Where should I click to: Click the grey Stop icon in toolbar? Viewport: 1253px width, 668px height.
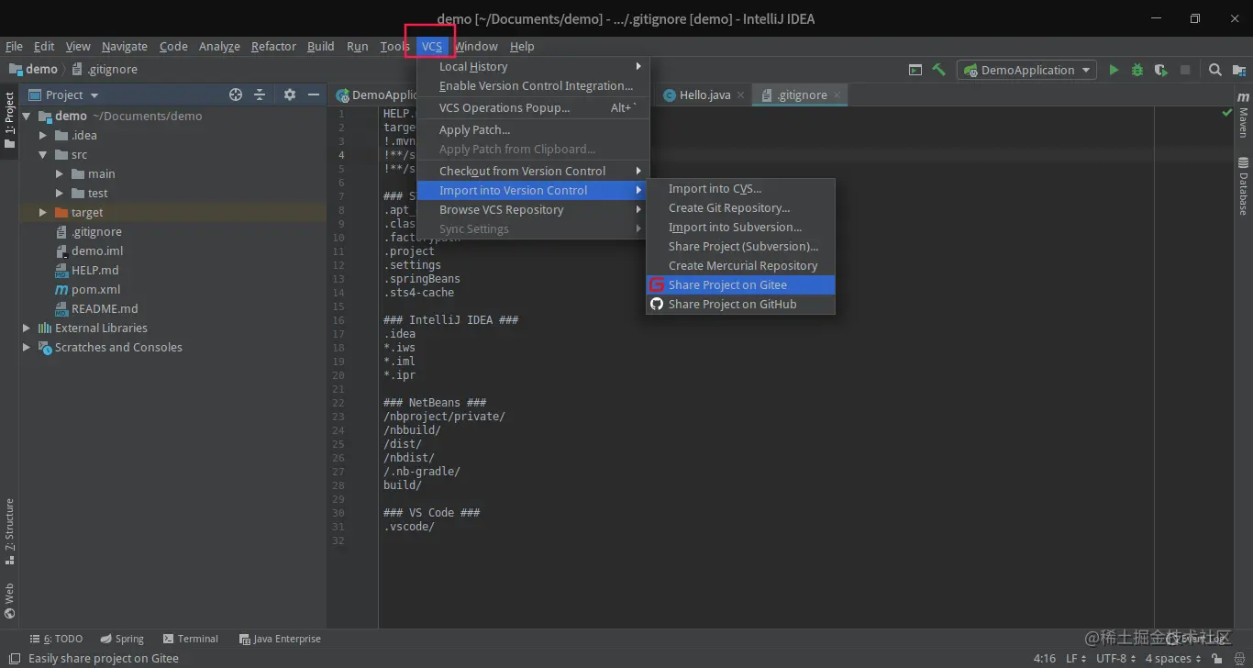(1185, 70)
